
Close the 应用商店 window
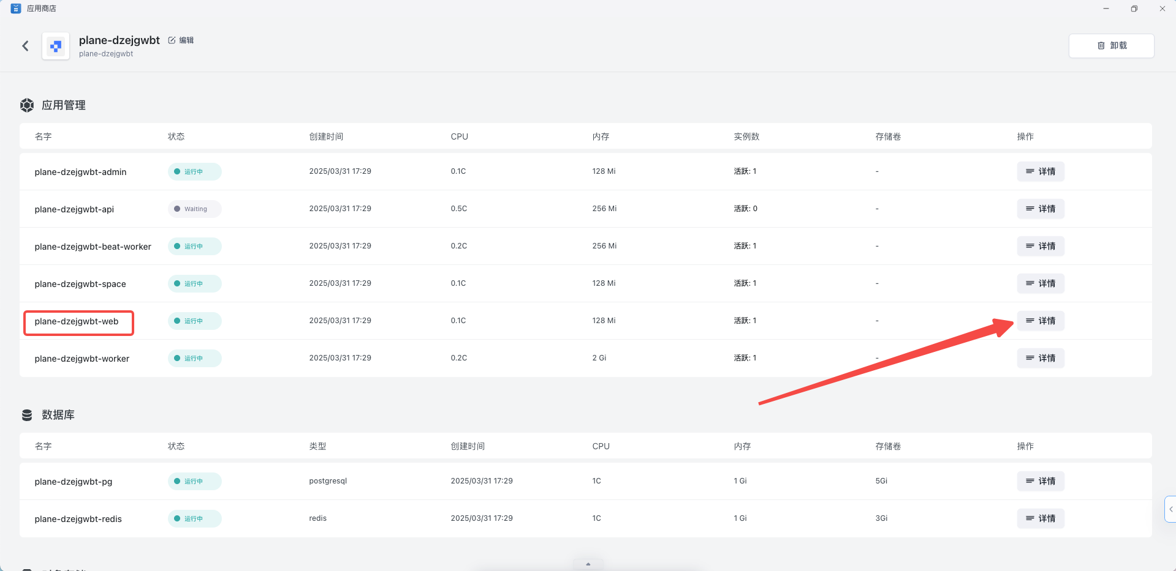coord(1163,9)
